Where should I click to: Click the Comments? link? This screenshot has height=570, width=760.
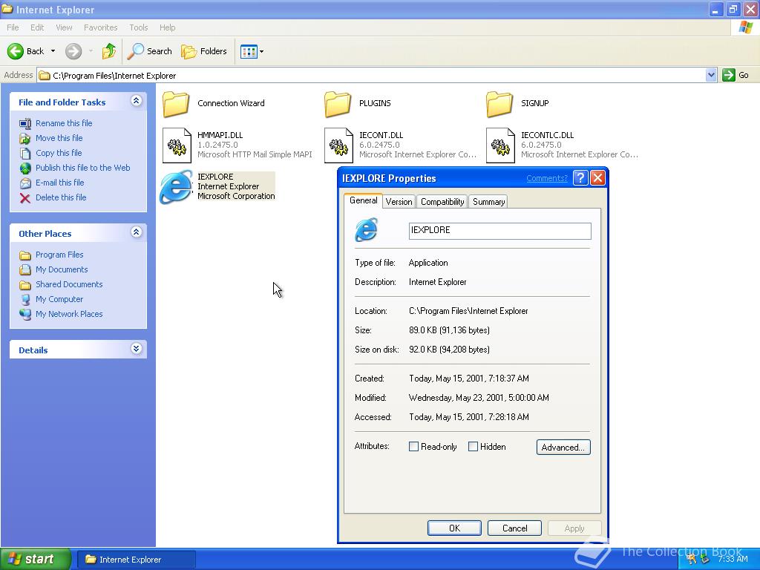point(547,178)
